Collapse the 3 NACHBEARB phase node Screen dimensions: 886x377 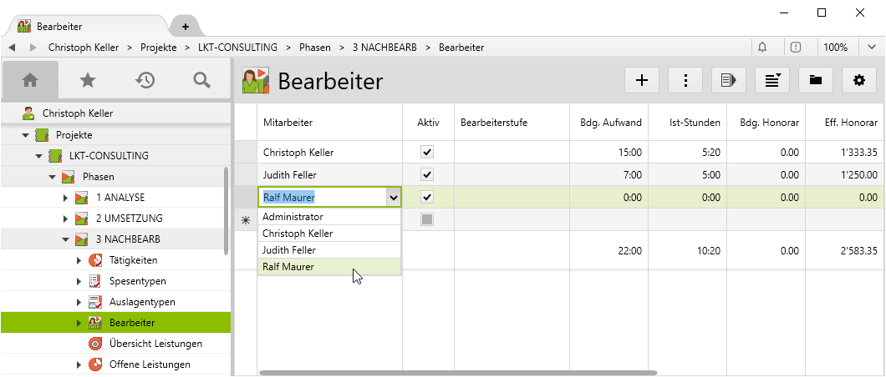[66, 240]
